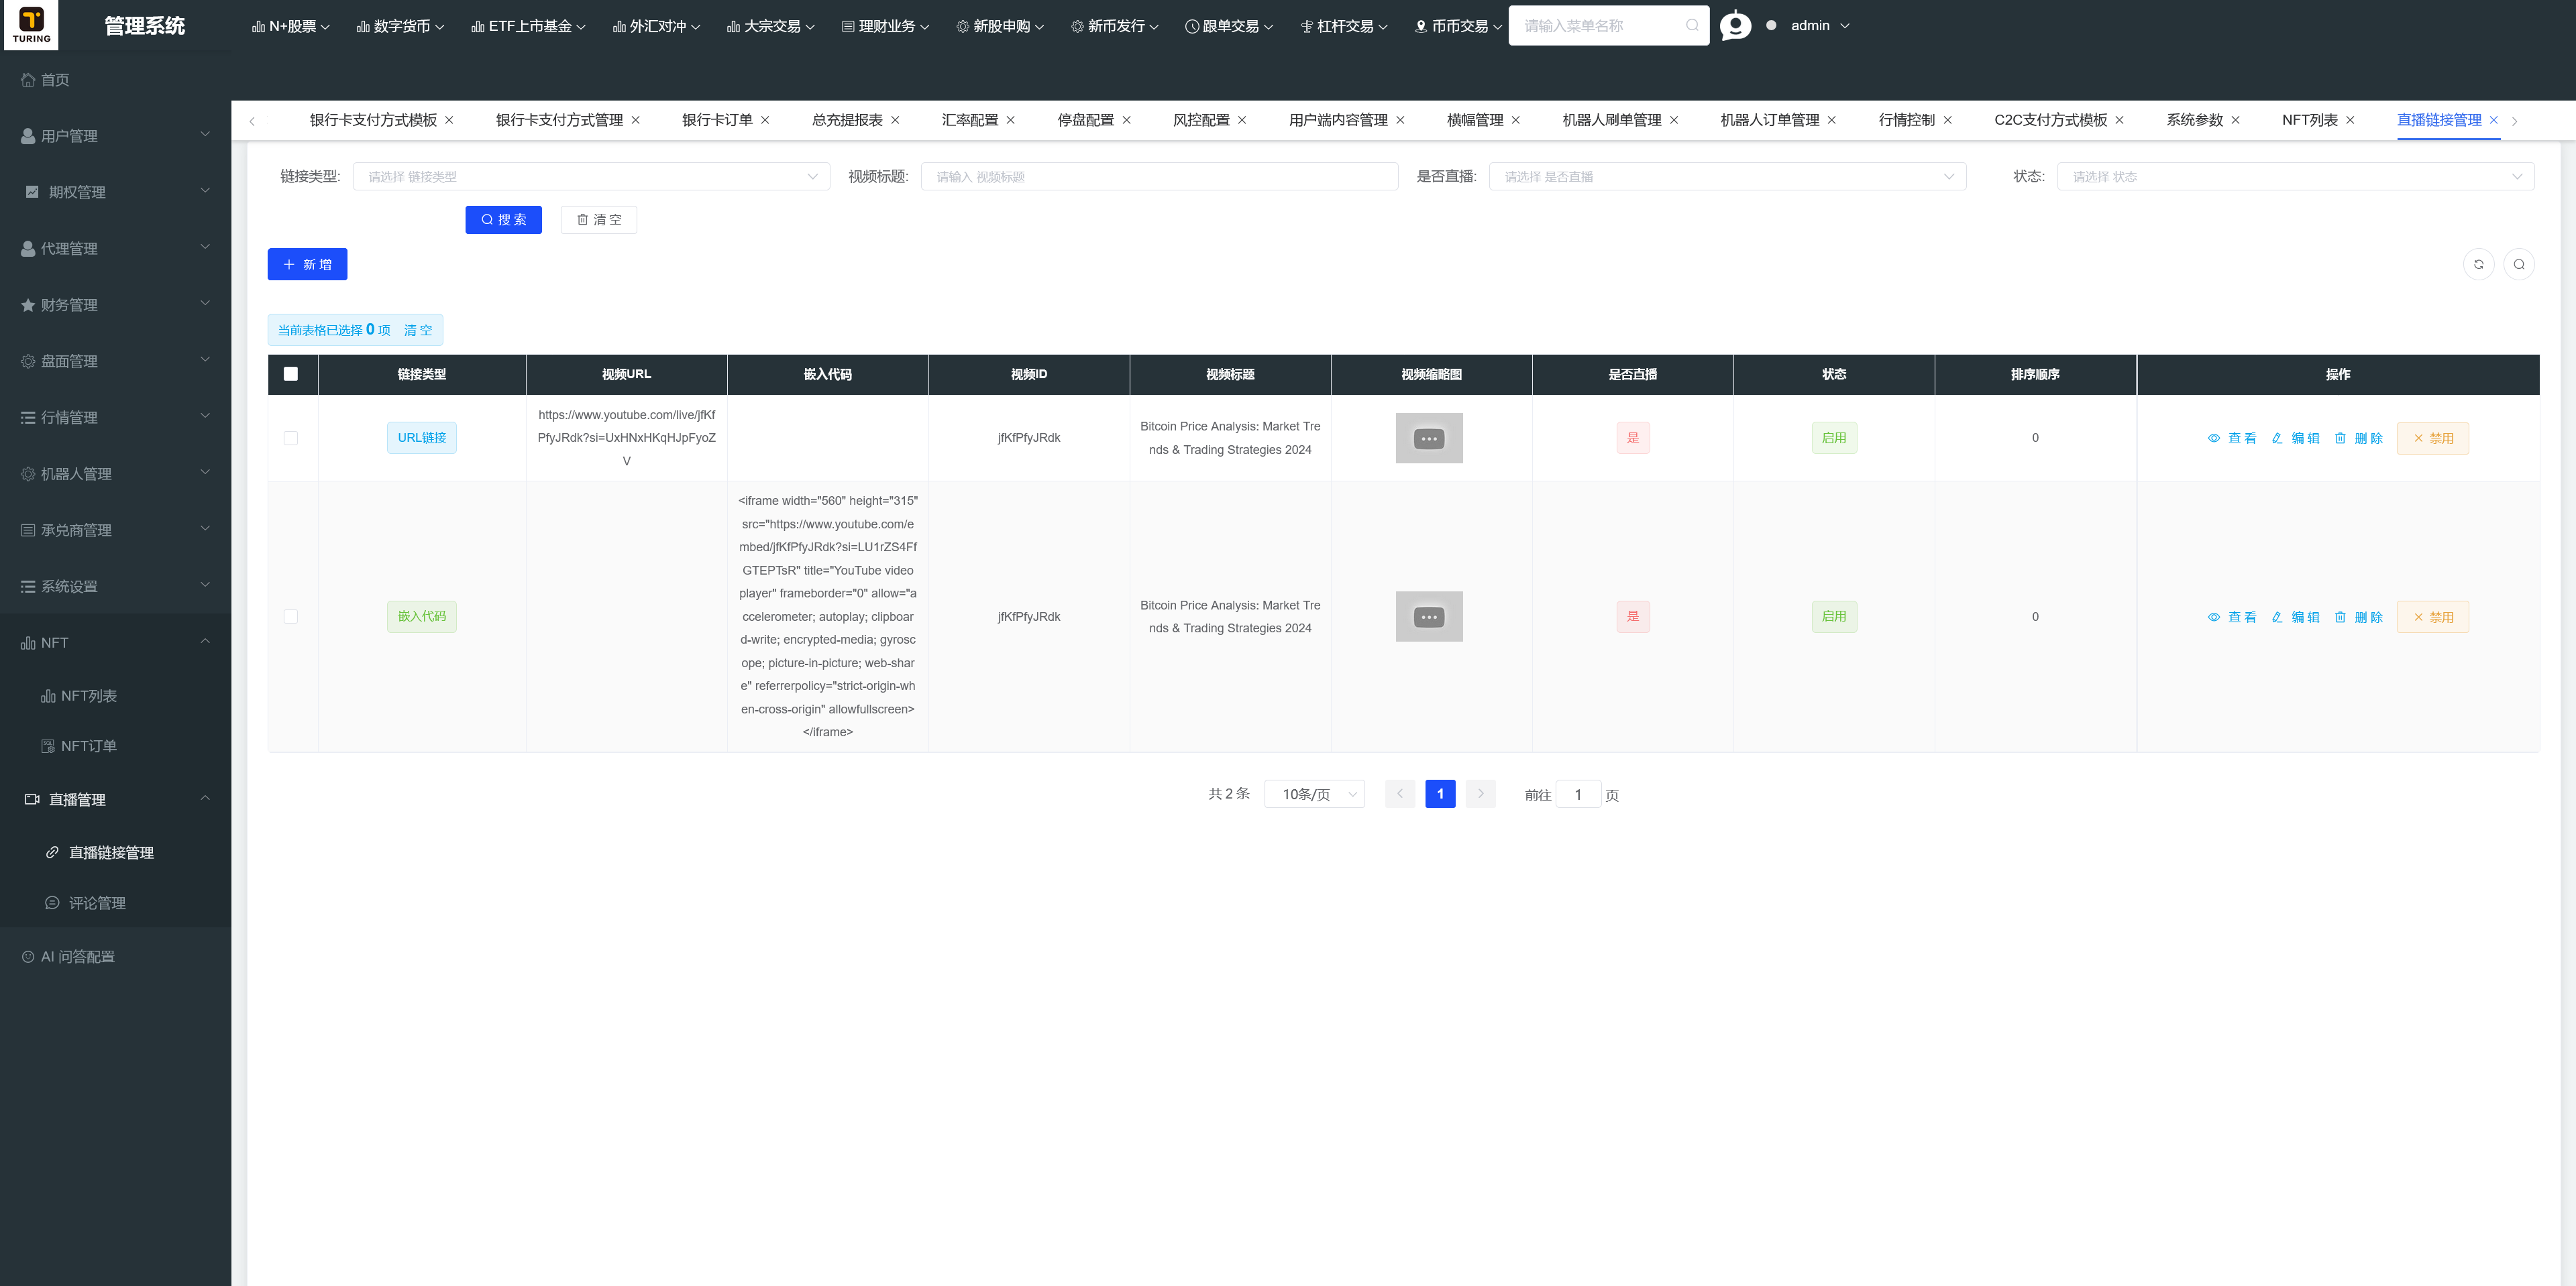Image resolution: width=2576 pixels, height=1286 pixels.
Task: Click the 请输入菜单名称 search field
Action: click(x=1608, y=25)
